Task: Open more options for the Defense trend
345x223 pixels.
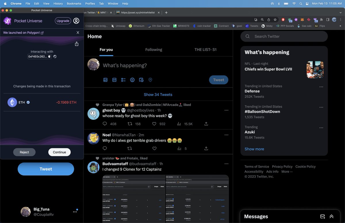Action: [x=321, y=87]
